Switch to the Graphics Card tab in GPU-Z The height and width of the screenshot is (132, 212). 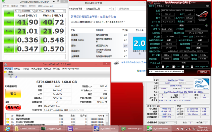[x=151, y=6]
